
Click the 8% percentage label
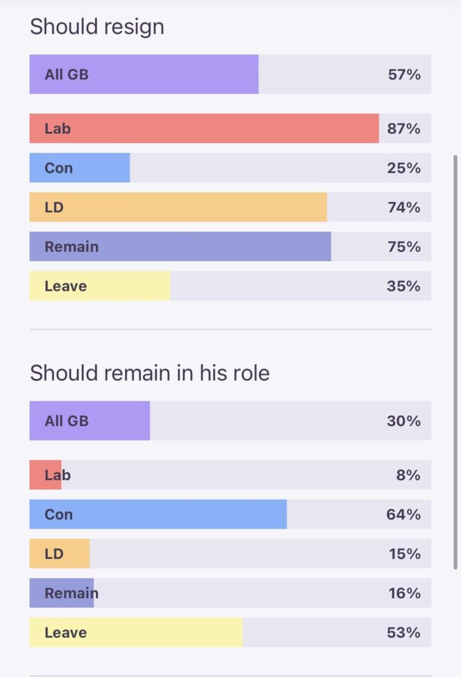408,475
